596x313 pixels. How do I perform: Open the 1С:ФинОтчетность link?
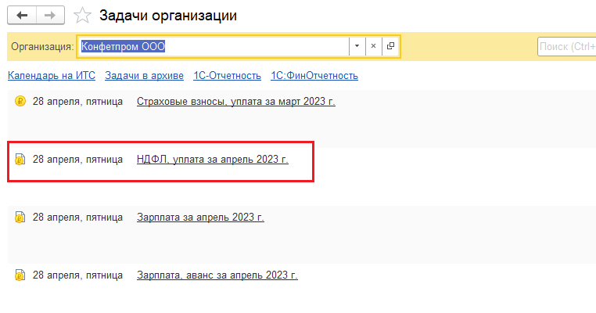pos(314,76)
